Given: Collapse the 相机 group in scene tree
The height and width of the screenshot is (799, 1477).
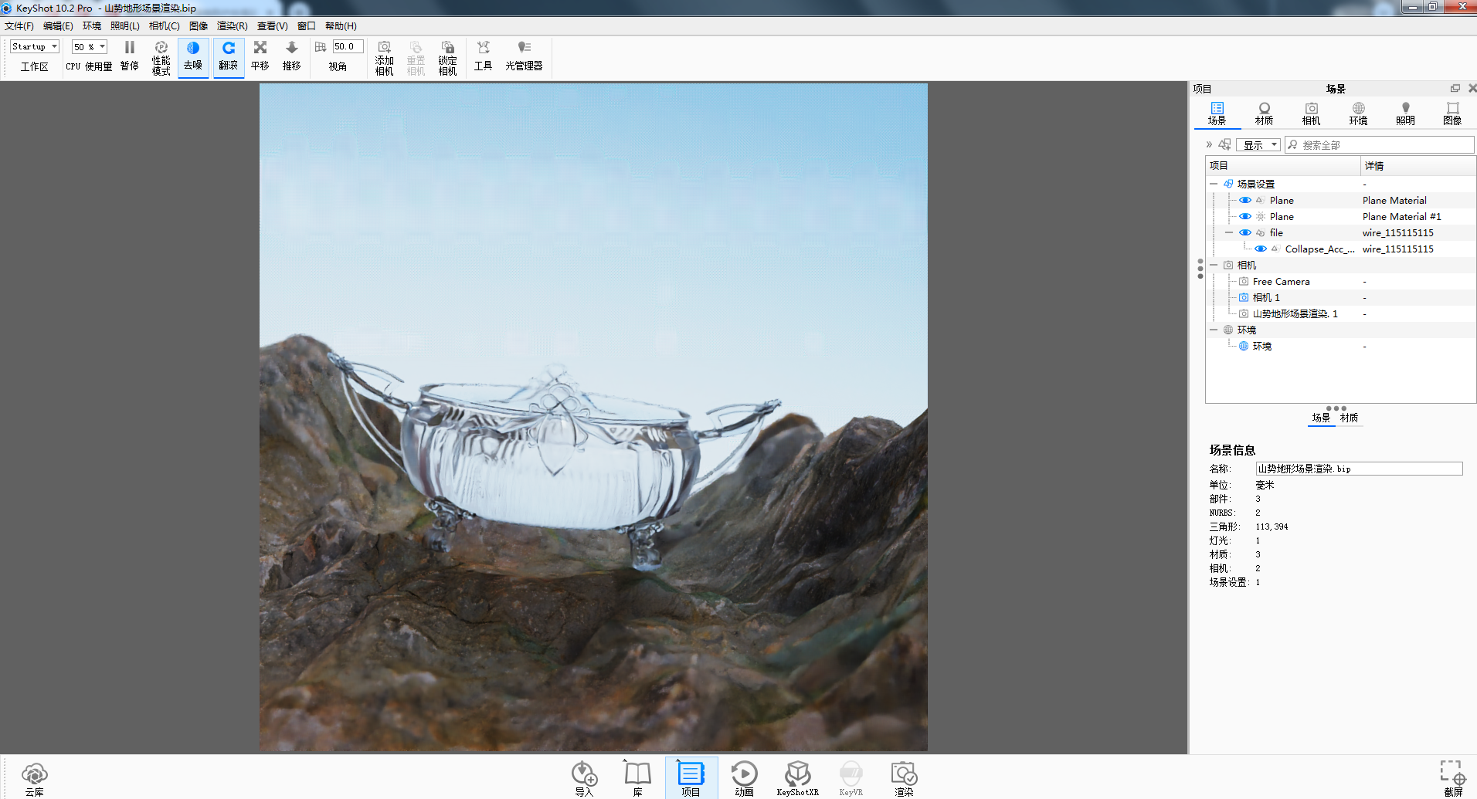Looking at the screenshot, I should 1214,265.
